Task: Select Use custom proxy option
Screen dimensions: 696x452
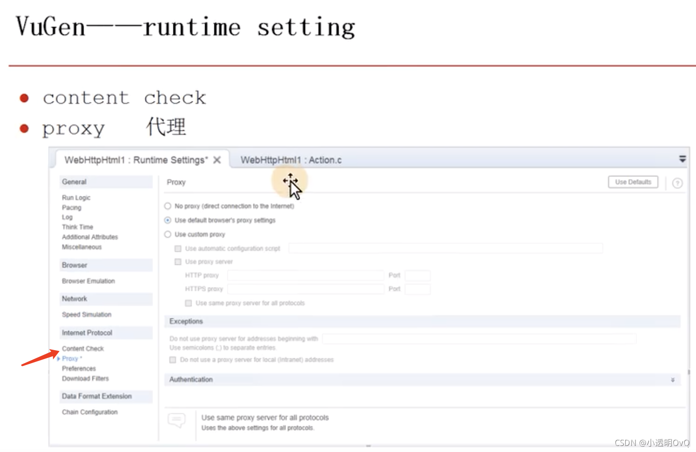Action: pyautogui.click(x=168, y=234)
